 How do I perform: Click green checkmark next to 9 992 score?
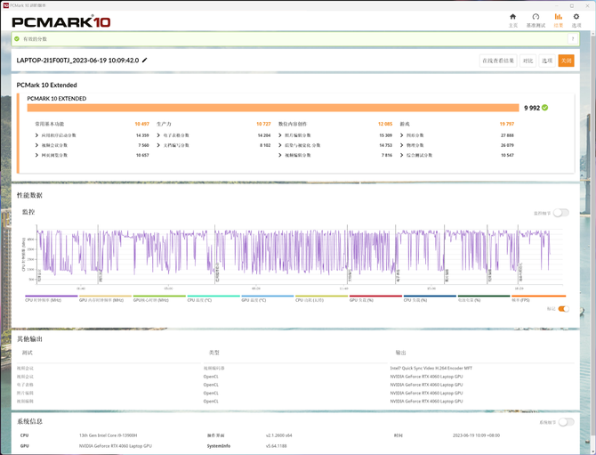click(544, 108)
